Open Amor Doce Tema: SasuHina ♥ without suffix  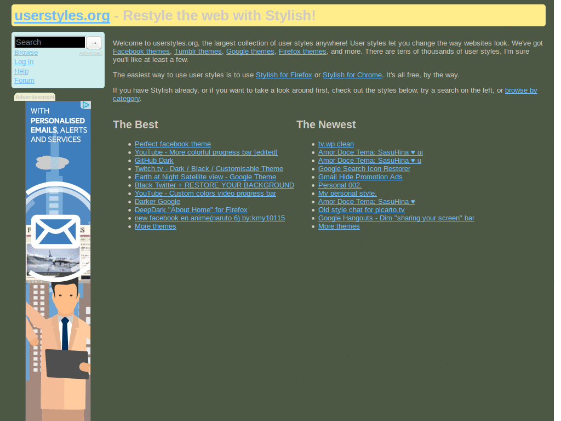(367, 202)
